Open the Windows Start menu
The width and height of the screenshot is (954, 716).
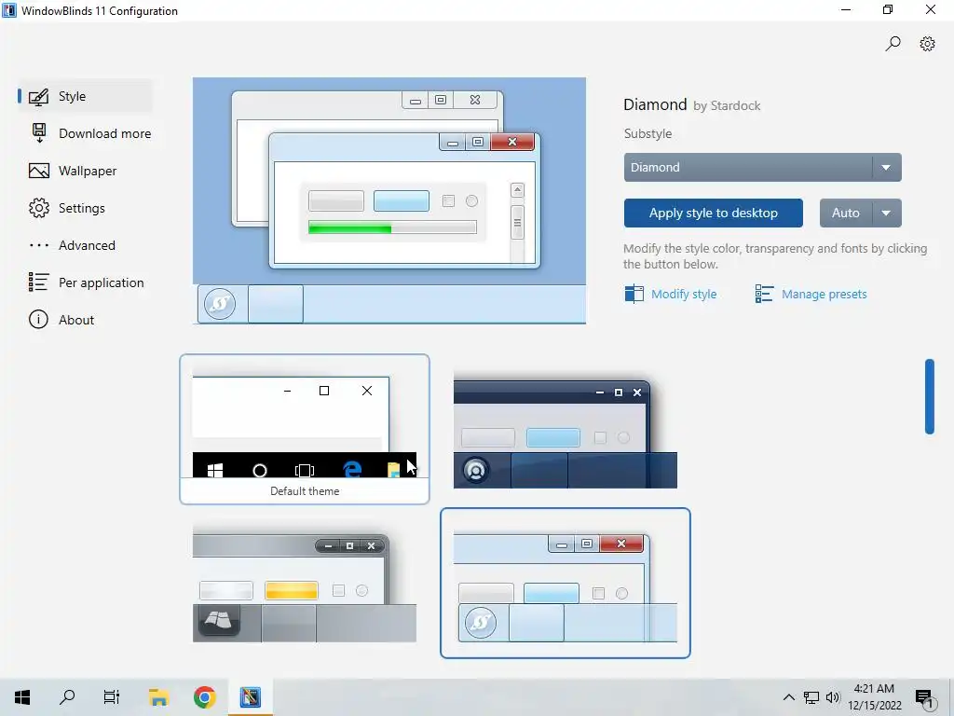point(22,697)
